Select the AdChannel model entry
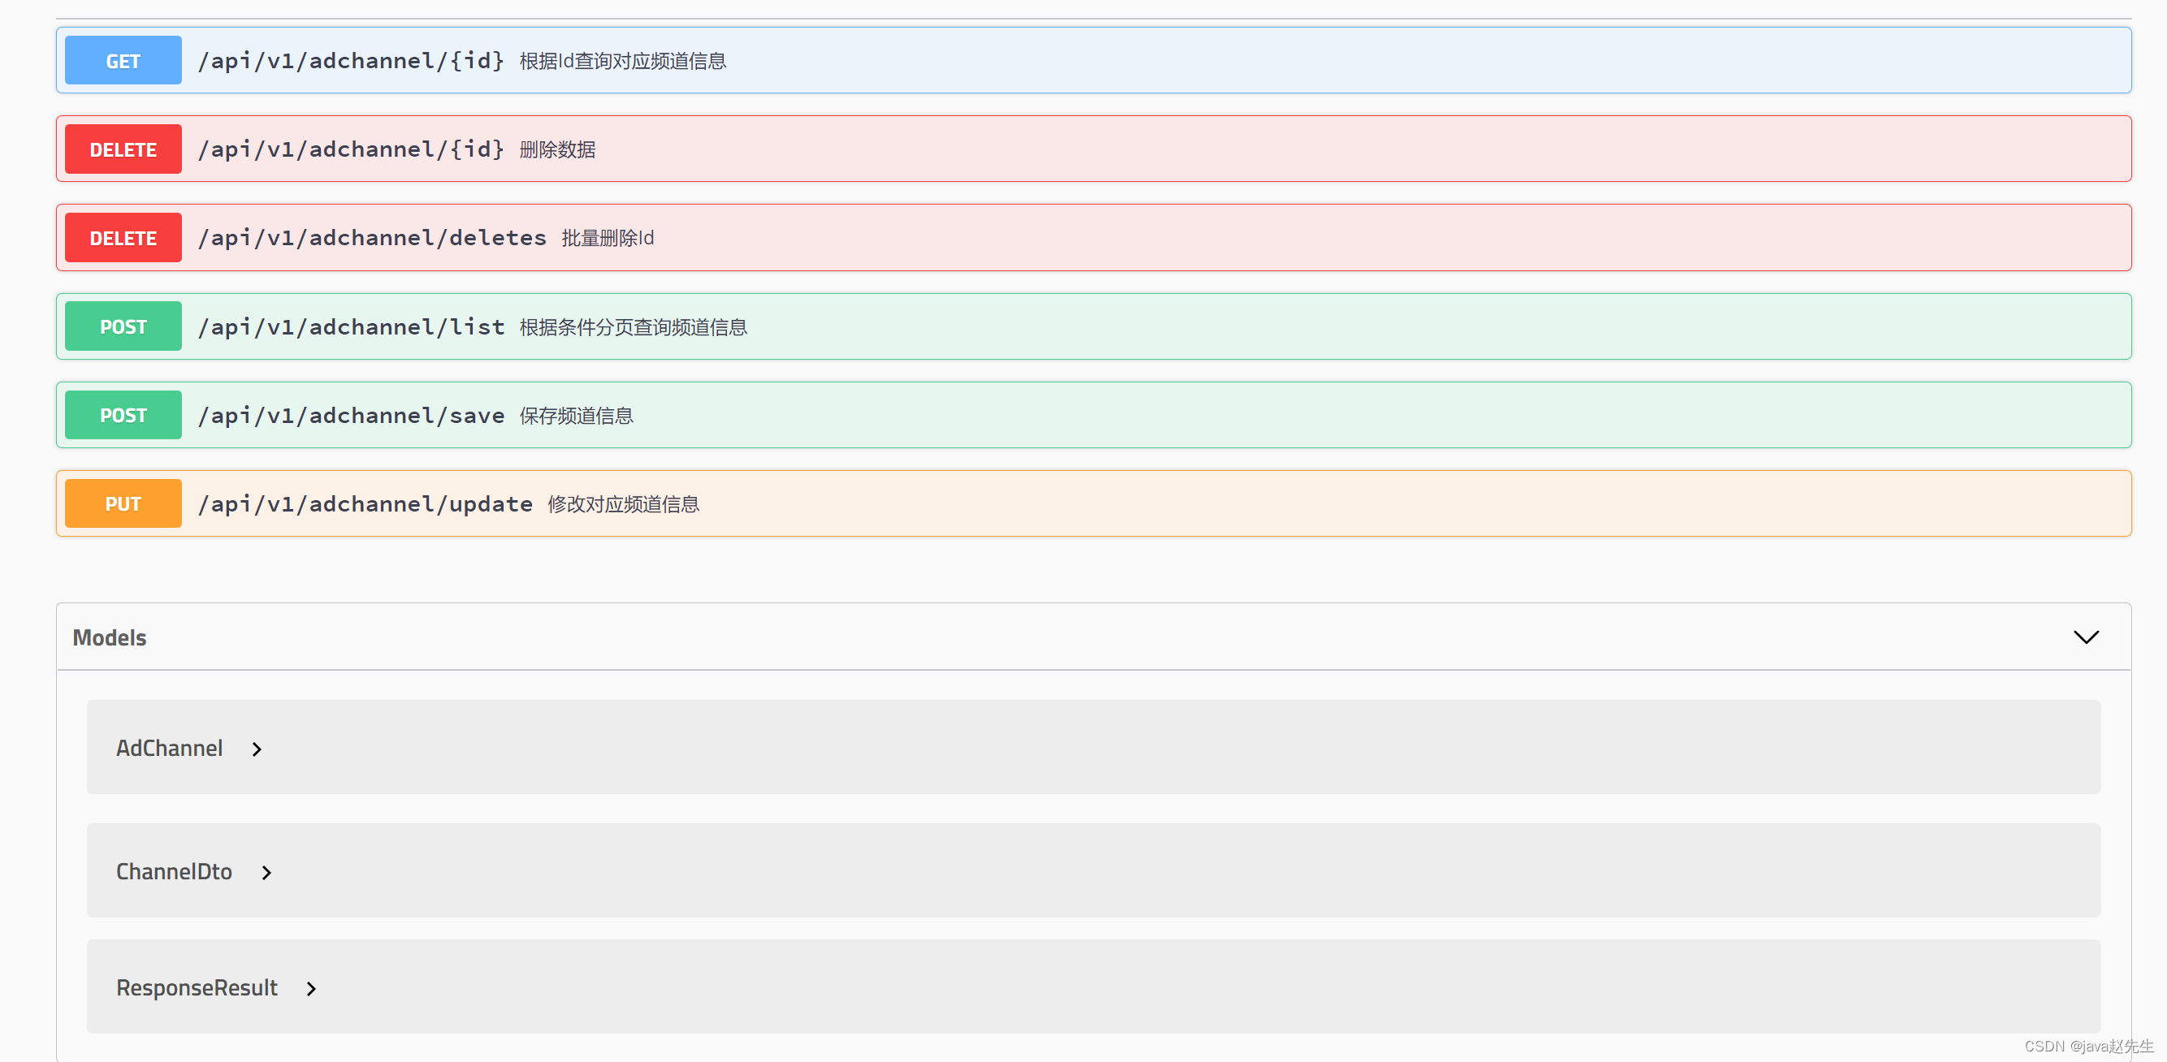2167x1062 pixels. (169, 749)
